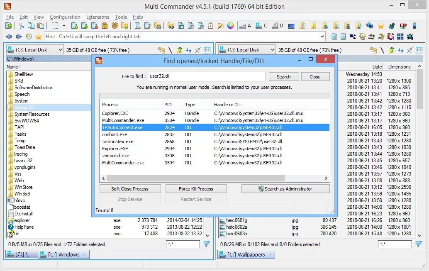The width and height of the screenshot is (429, 271).
Task: Click right panel view columns layout icon
Action: (x=419, y=50)
